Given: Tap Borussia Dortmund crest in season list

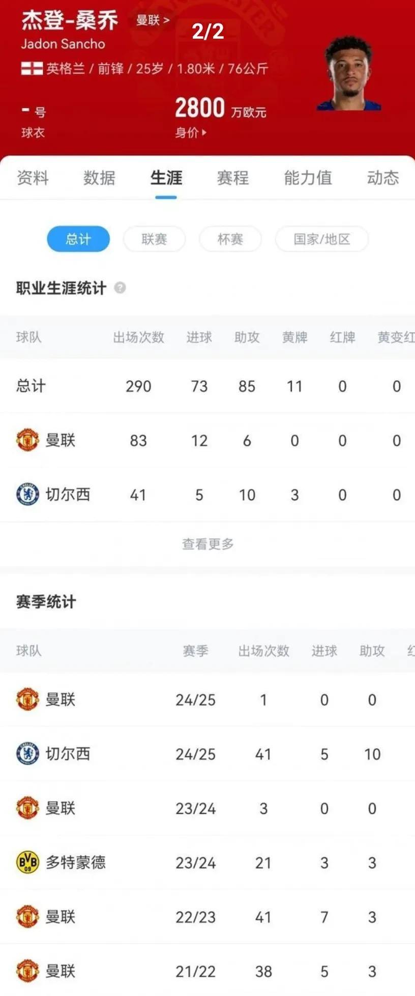Looking at the screenshot, I should pyautogui.click(x=28, y=863).
